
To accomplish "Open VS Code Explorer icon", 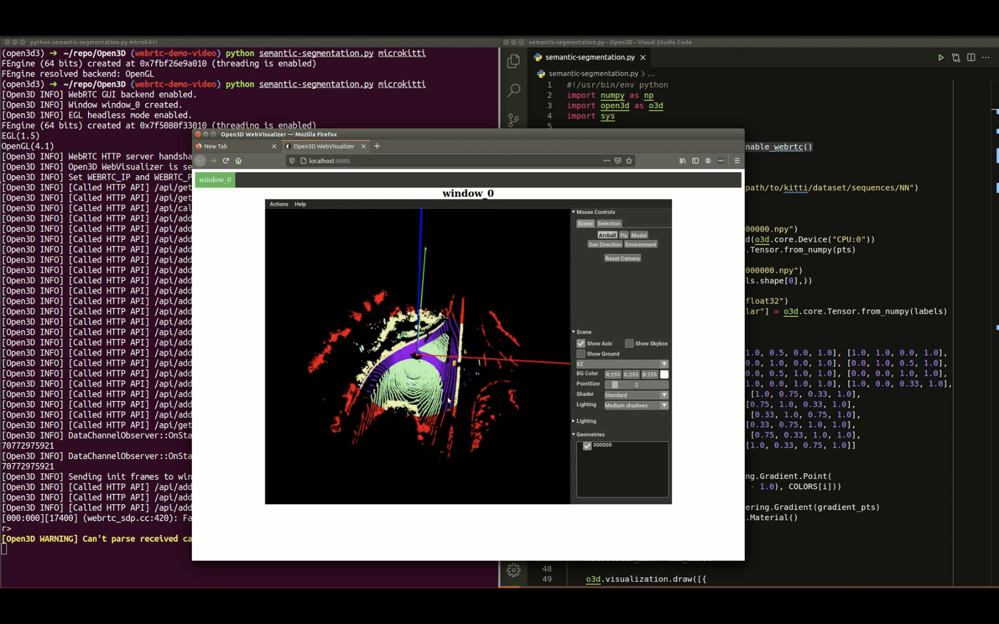I will pyautogui.click(x=513, y=61).
